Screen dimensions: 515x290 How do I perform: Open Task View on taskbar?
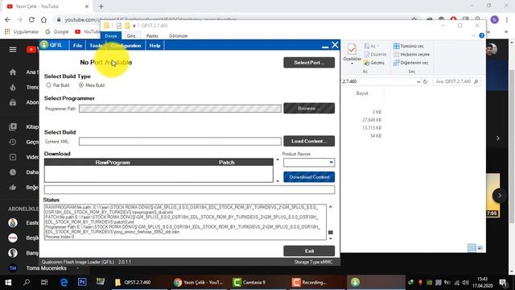point(44,282)
